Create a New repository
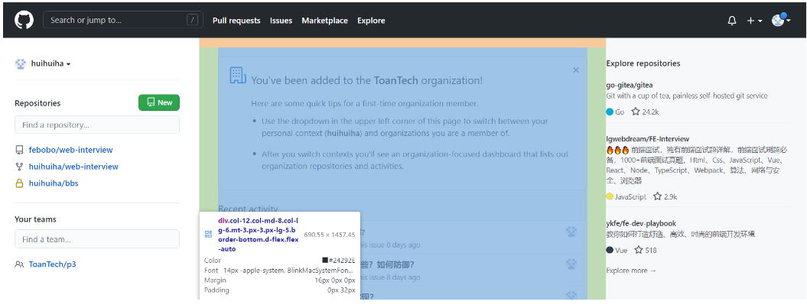This screenshot has width=807, height=308. 159,102
